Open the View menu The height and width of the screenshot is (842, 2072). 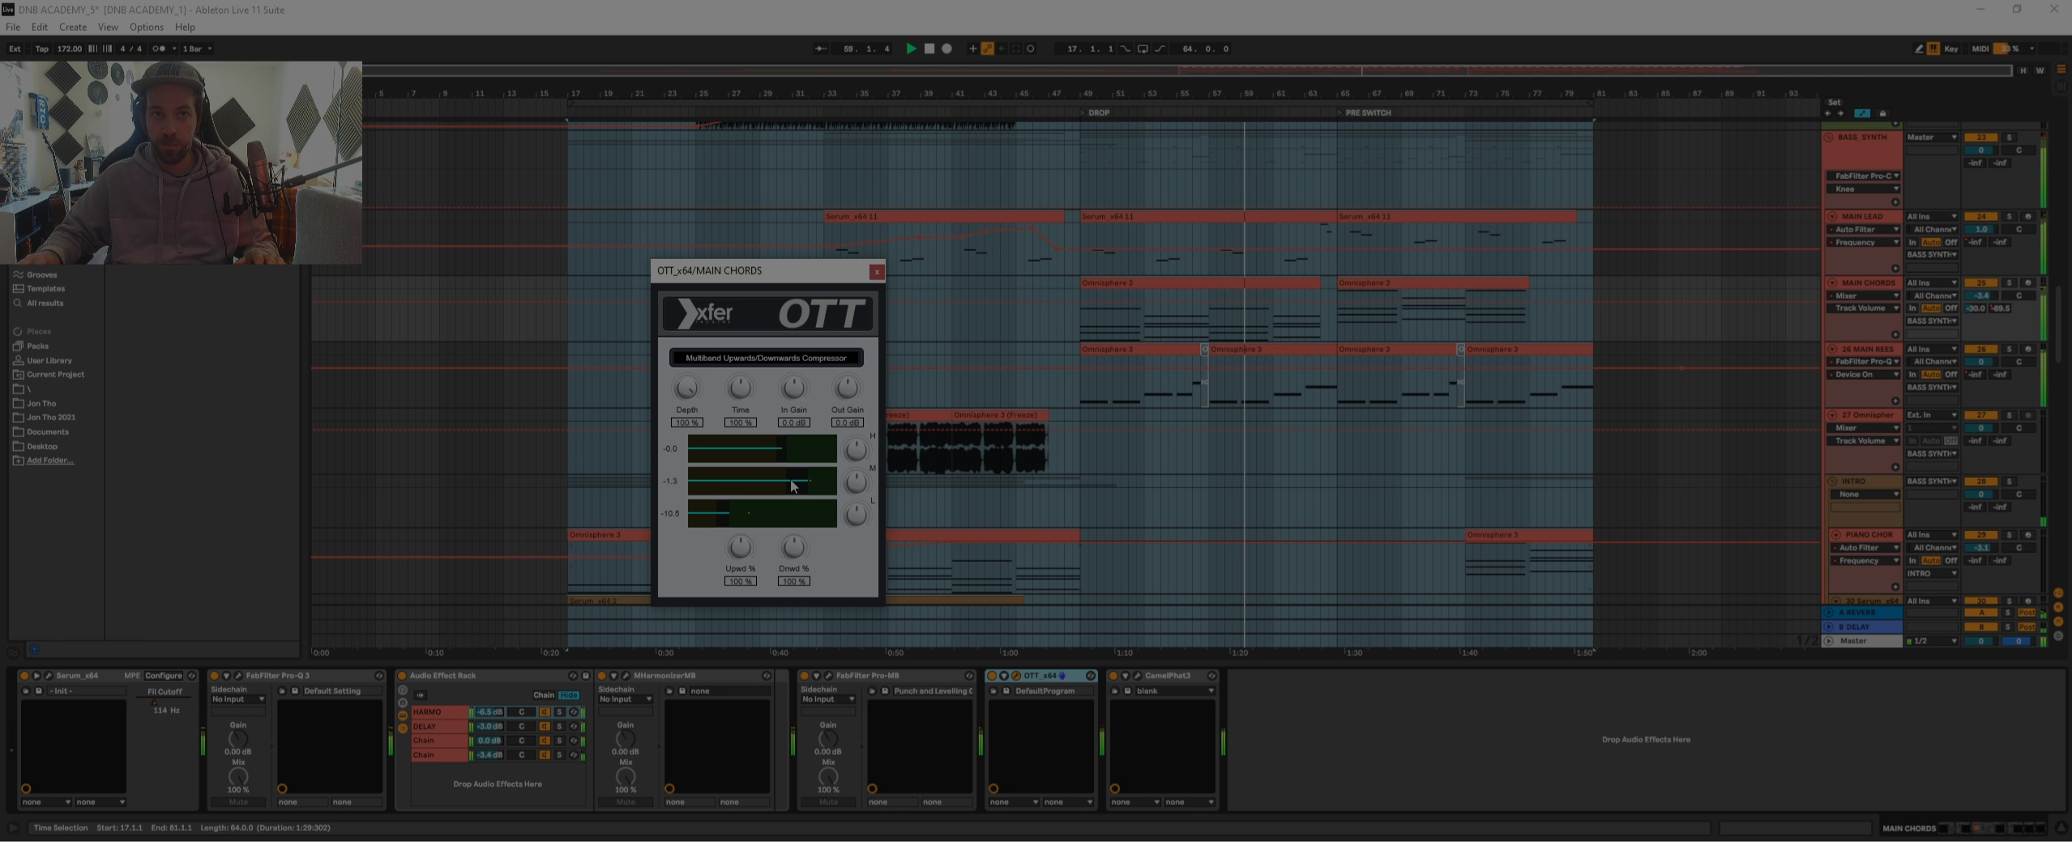(108, 27)
